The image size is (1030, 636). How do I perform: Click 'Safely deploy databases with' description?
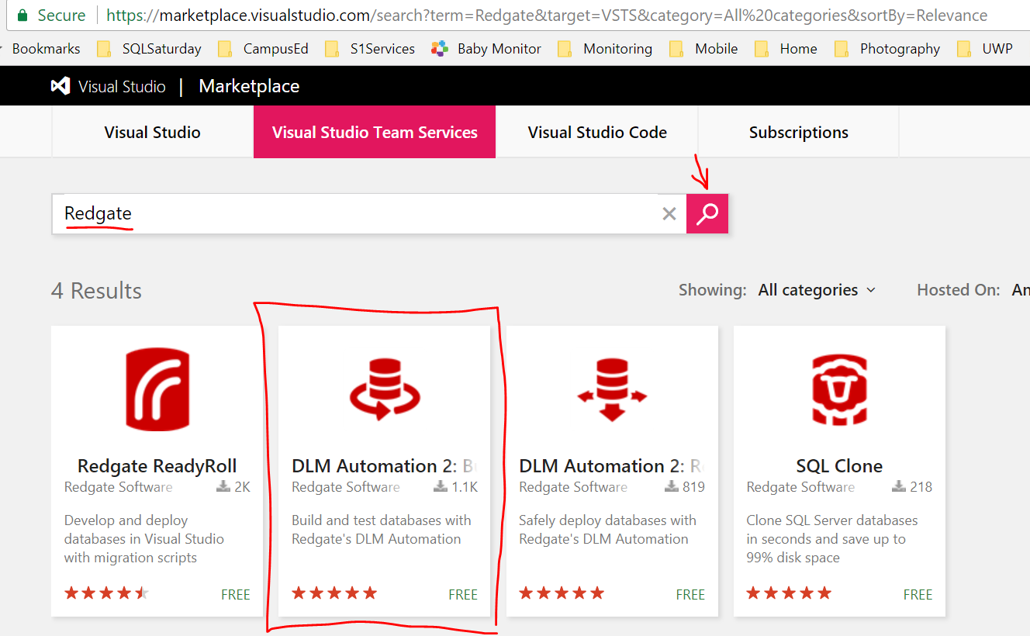tap(608, 530)
